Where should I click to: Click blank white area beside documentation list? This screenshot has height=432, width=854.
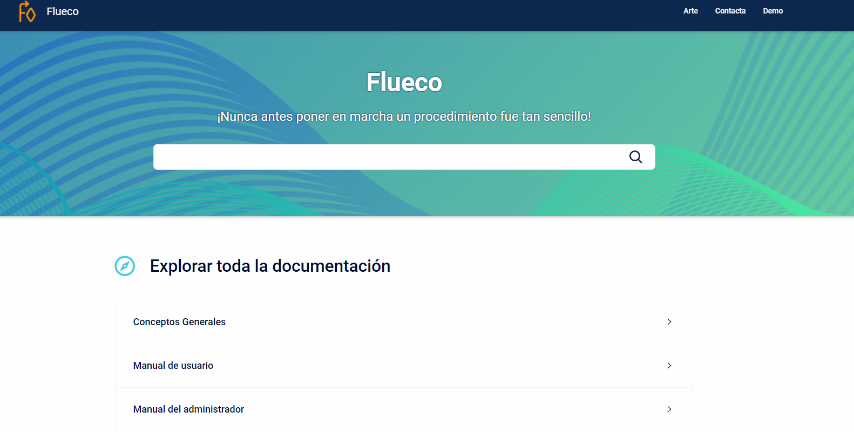tap(772, 351)
